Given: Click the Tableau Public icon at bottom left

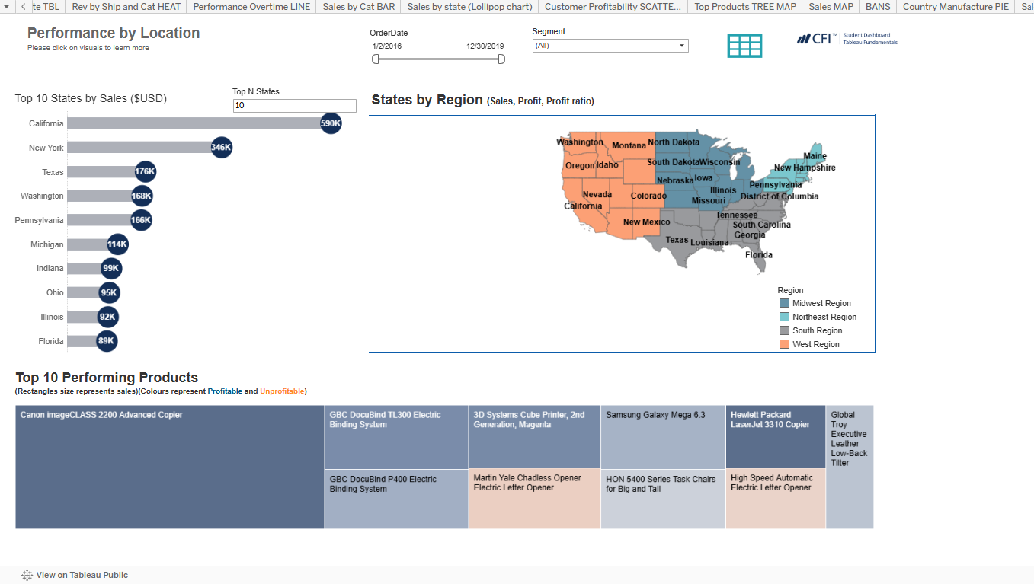Looking at the screenshot, I should (27, 576).
